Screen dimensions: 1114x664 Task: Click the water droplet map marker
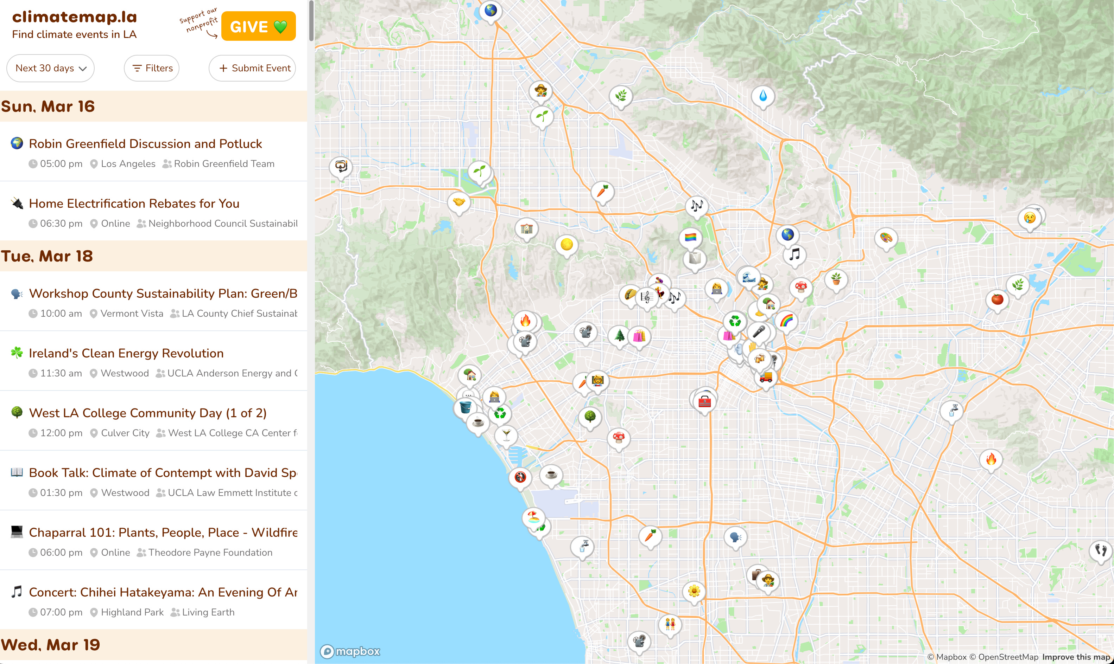763,95
